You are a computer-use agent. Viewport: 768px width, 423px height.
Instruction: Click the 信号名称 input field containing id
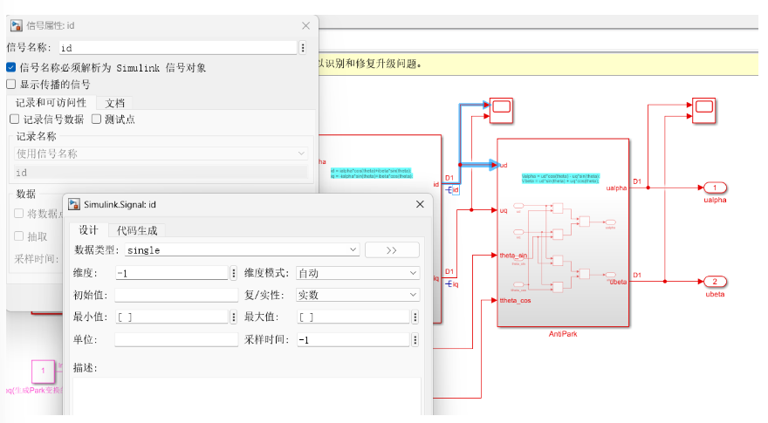pyautogui.click(x=178, y=47)
